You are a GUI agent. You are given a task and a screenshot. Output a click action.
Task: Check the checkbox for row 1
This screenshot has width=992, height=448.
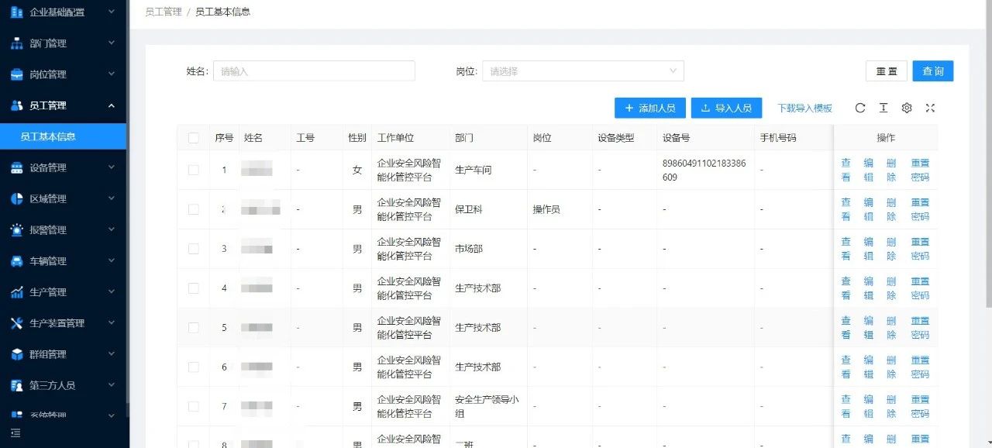click(x=193, y=170)
